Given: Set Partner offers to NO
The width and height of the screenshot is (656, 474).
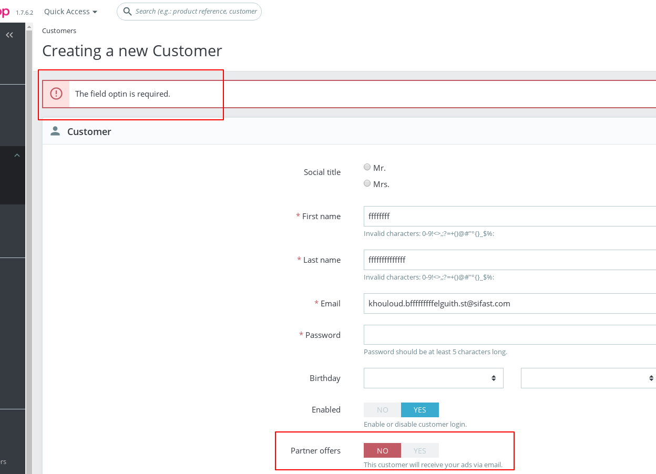Looking at the screenshot, I should 382,451.
